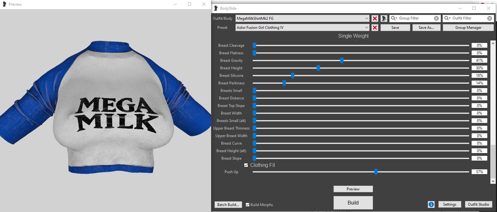Screen dimensions: 497x212
Task: Clear the Outfit Filter field
Action: (x=489, y=19)
